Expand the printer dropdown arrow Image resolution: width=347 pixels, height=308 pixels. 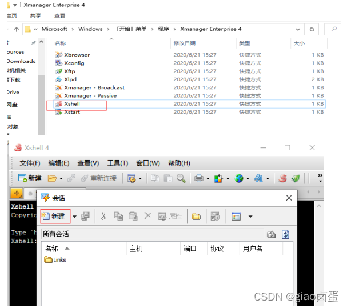pyautogui.click(x=208, y=178)
